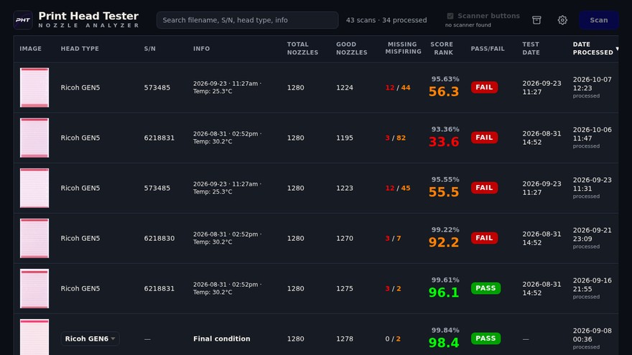Focus the filename search field
Image resolution: width=632 pixels, height=355 pixels.
point(248,20)
